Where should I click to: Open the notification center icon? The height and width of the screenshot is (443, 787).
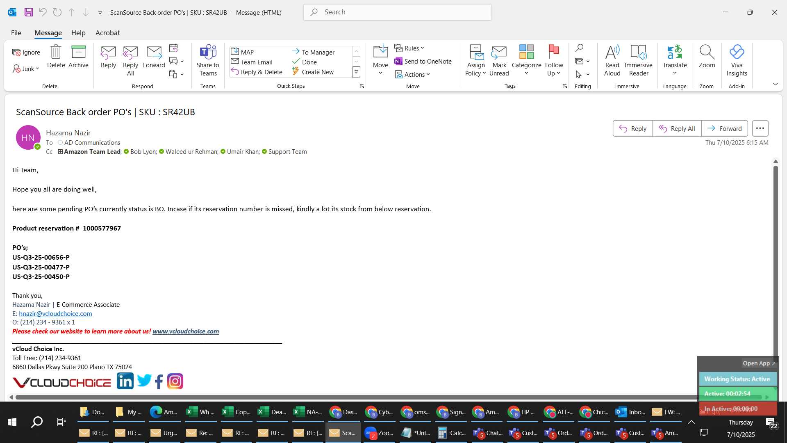(x=771, y=423)
